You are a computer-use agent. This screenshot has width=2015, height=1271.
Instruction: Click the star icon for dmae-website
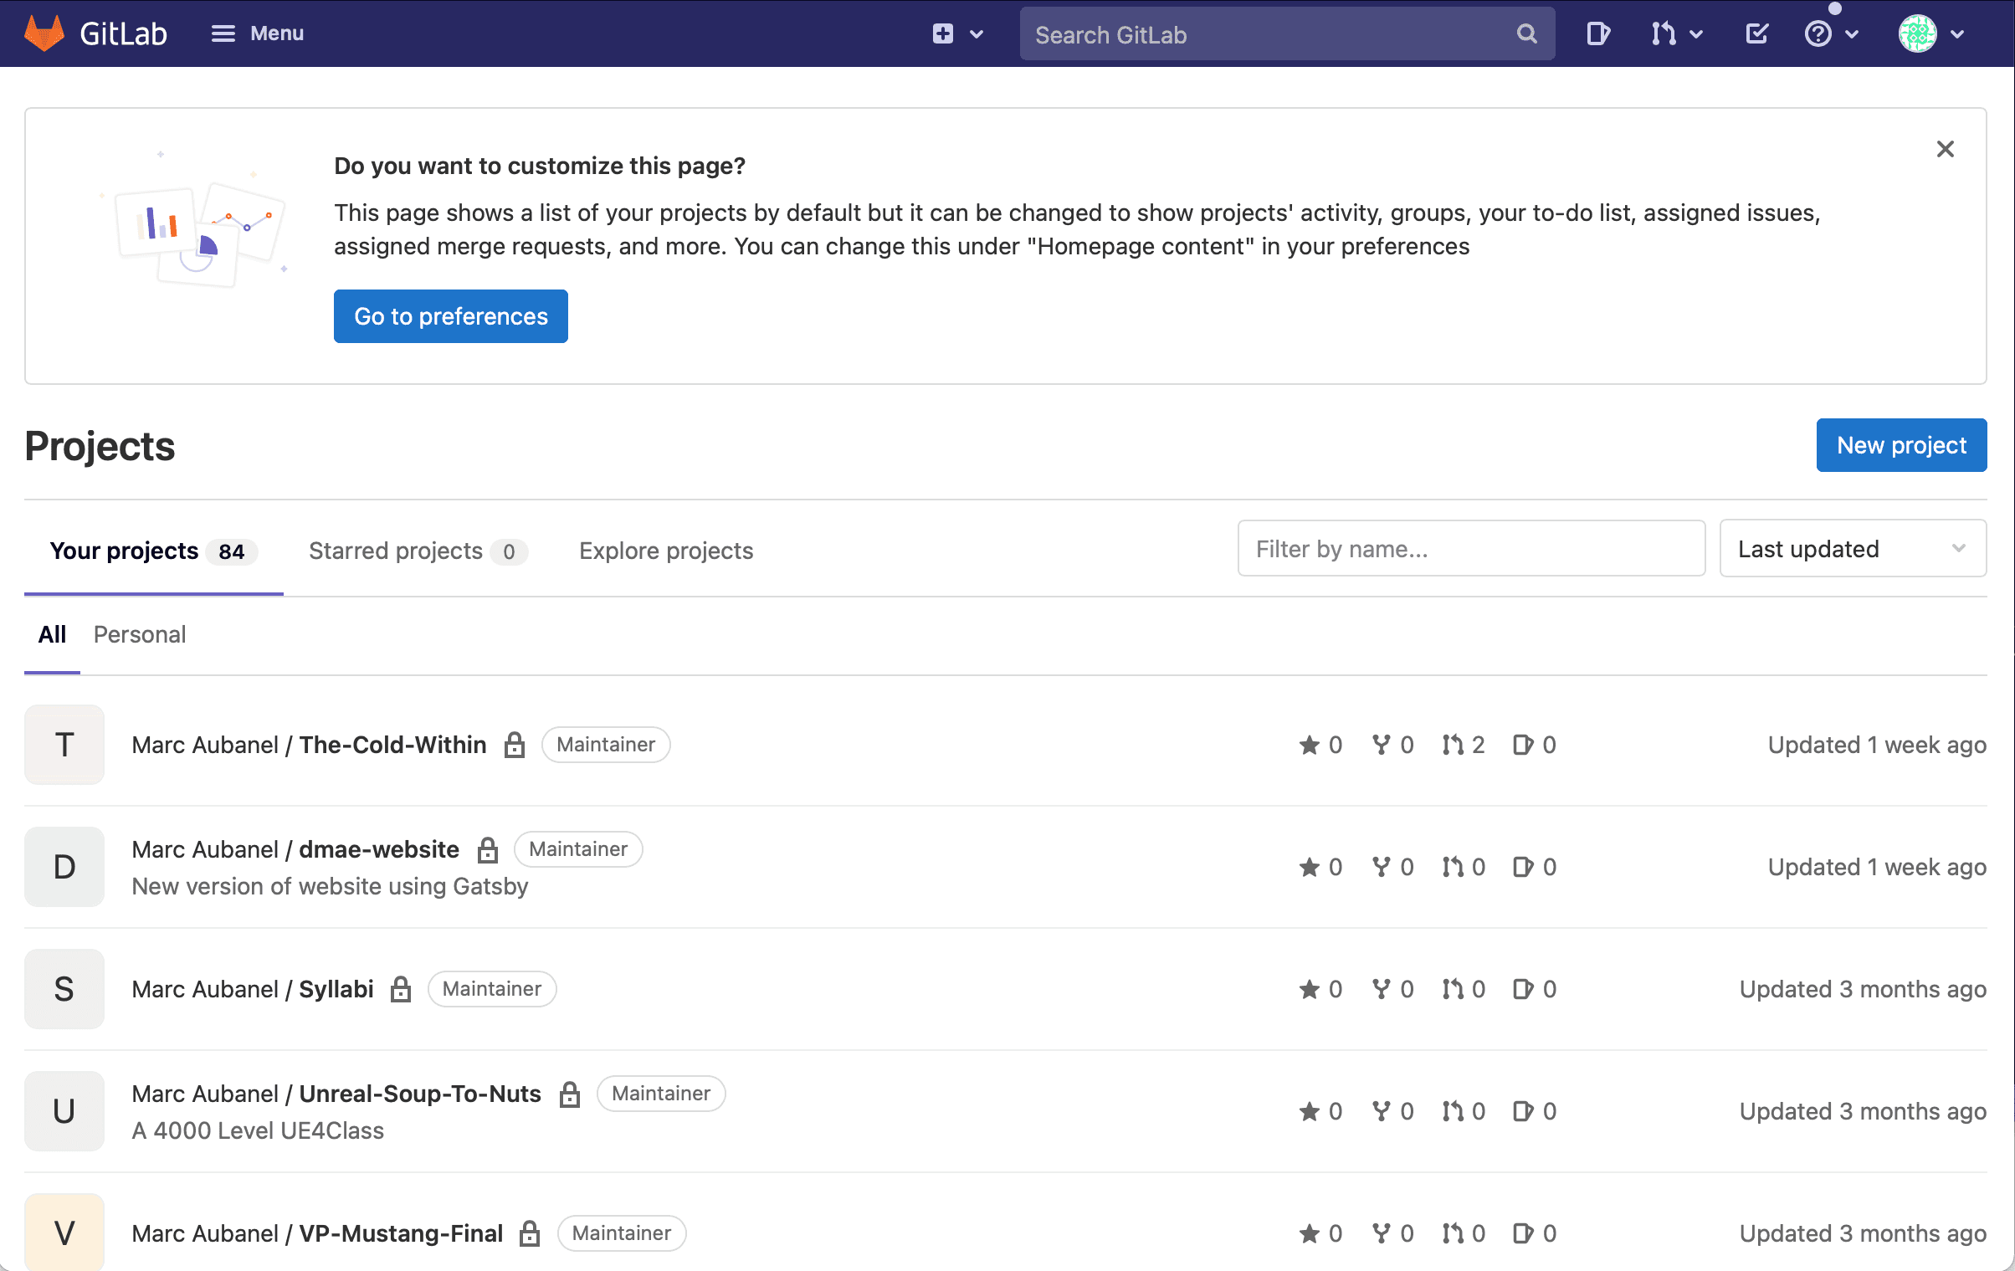tap(1310, 867)
